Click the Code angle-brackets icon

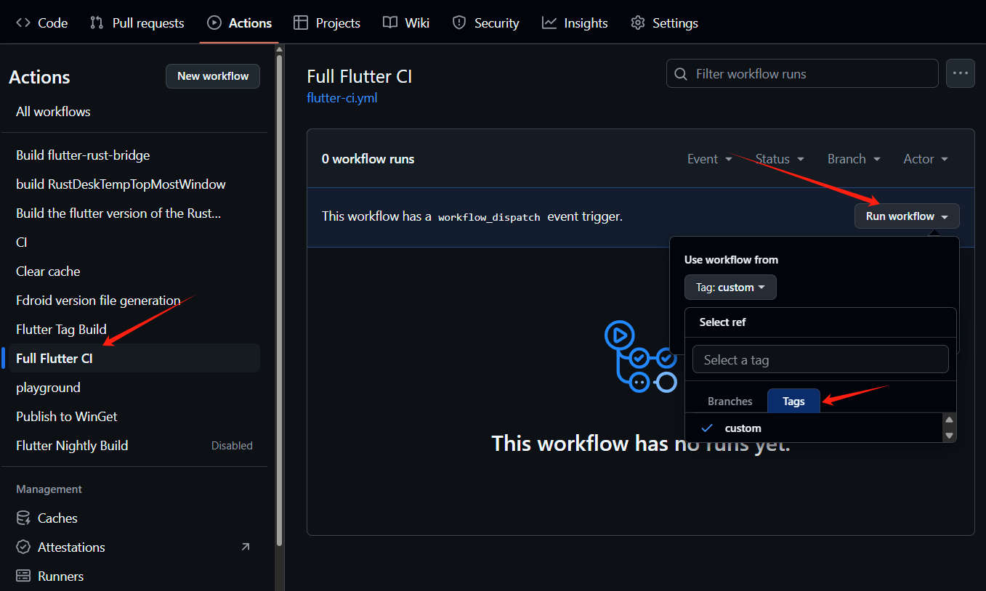pyautogui.click(x=23, y=23)
